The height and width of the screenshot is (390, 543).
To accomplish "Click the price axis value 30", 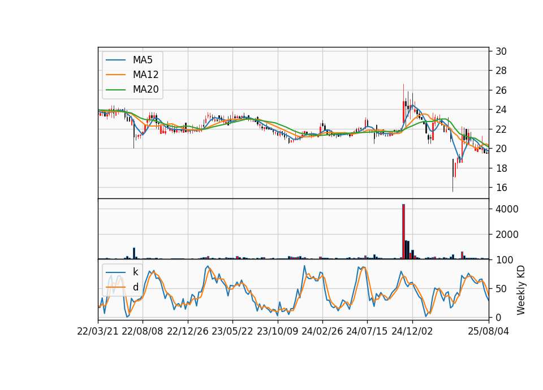I will [x=501, y=51].
